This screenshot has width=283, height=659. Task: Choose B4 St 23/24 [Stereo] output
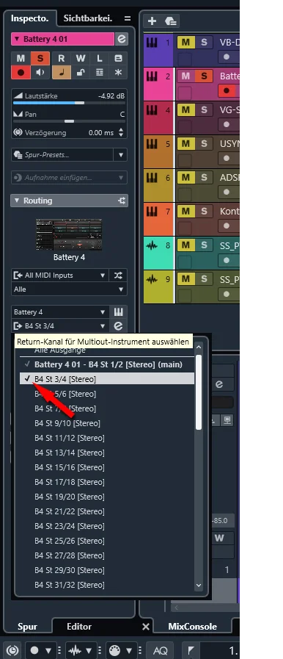tap(107, 526)
